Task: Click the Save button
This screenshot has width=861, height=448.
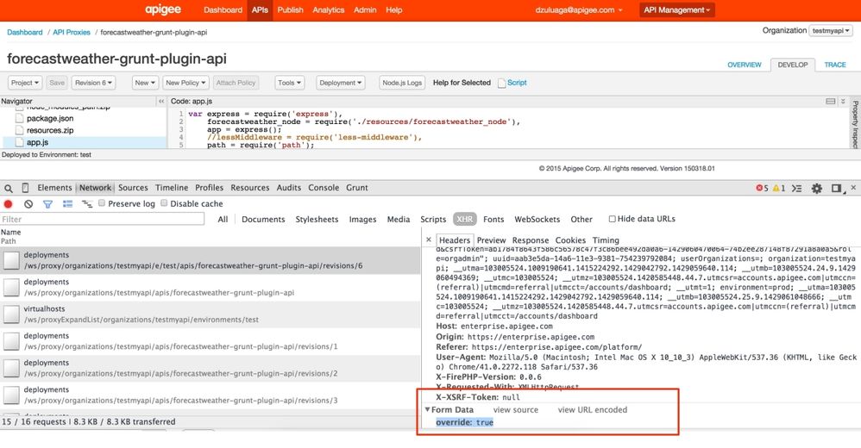Action: 57,83
